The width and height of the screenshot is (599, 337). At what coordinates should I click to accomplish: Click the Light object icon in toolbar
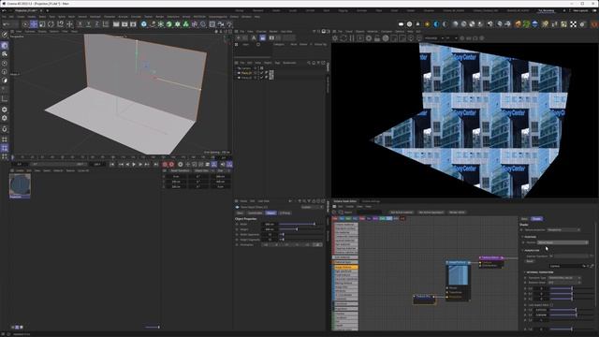pos(229,24)
